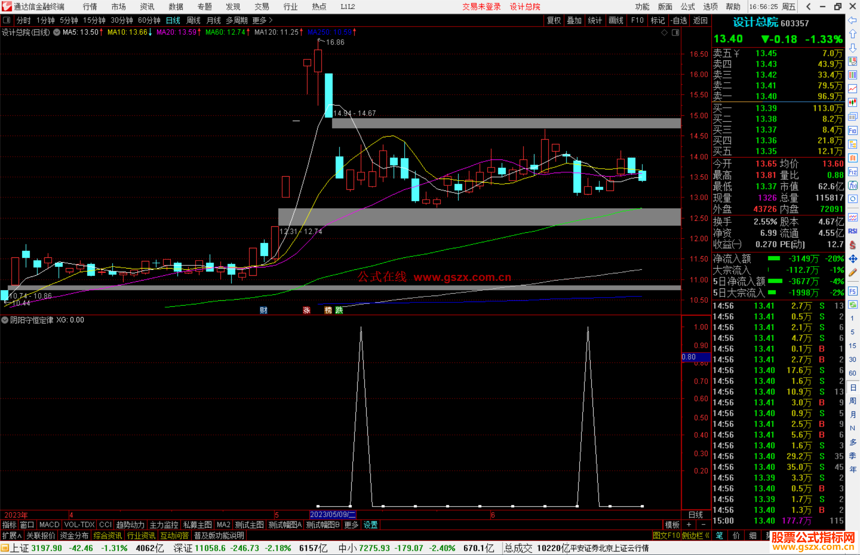The width and height of the screenshot is (860, 555).
Task: Click the 复权 button
Action: [x=553, y=20]
